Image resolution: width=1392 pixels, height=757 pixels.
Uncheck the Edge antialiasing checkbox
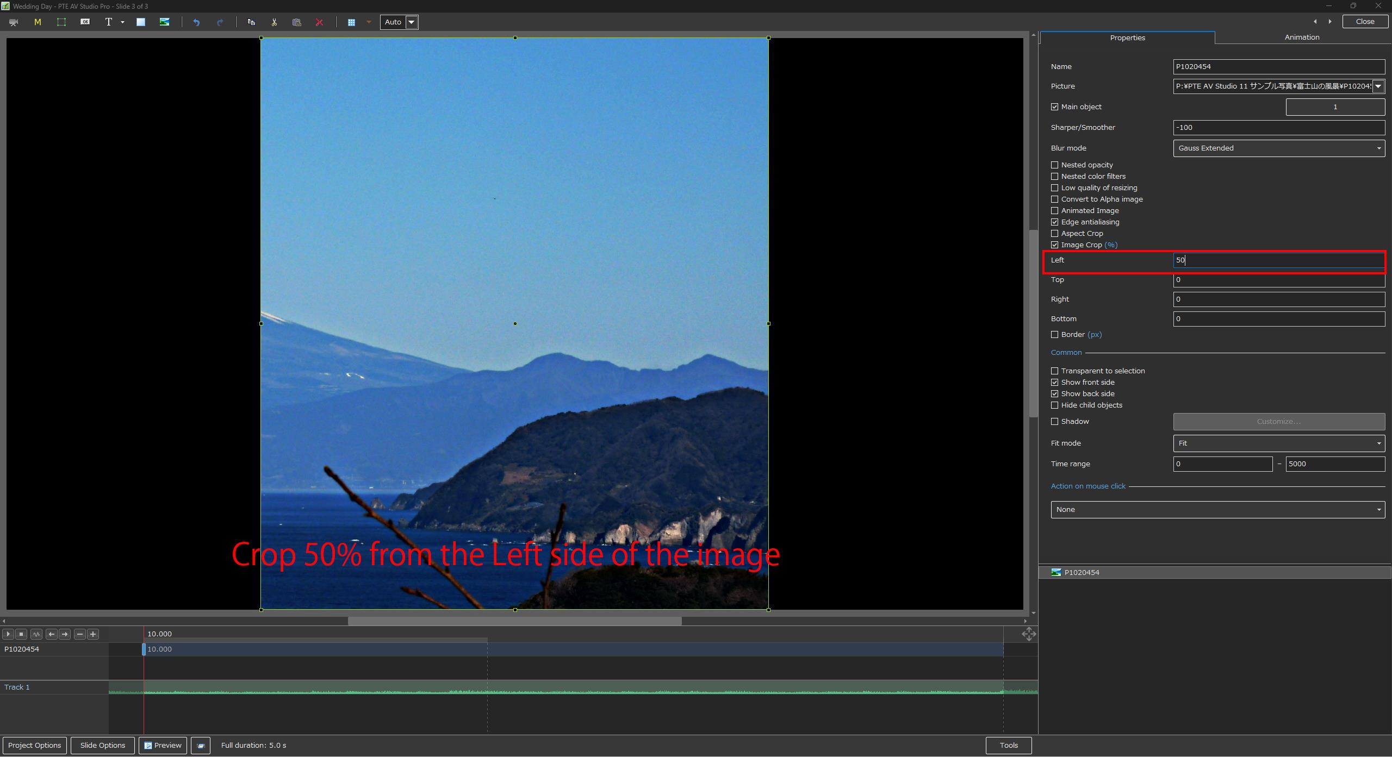[1055, 222]
